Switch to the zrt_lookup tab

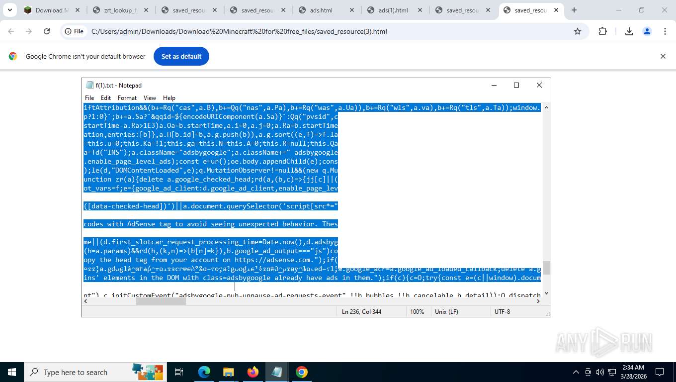[120, 10]
